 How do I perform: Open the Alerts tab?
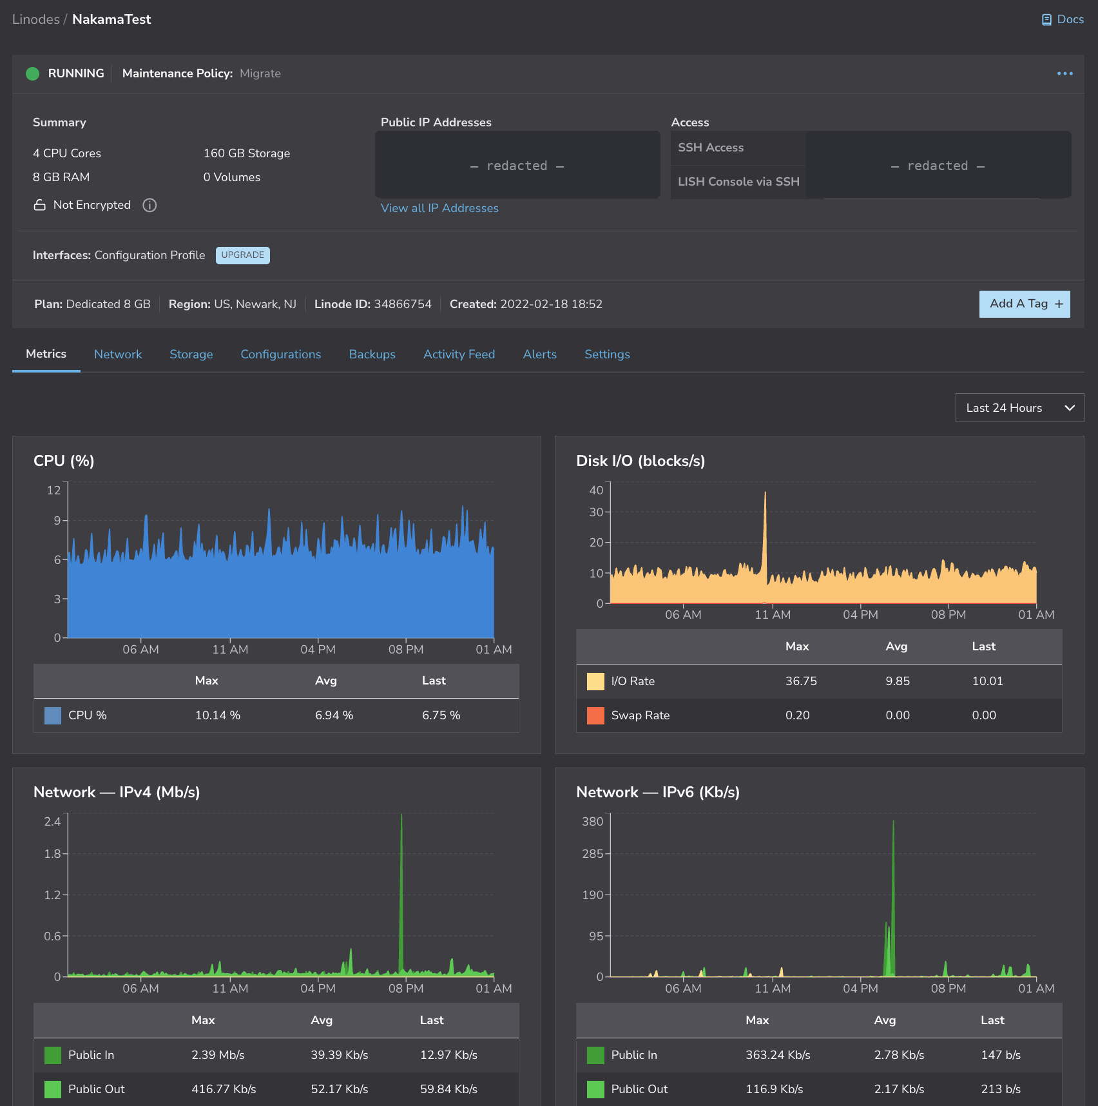(x=540, y=354)
